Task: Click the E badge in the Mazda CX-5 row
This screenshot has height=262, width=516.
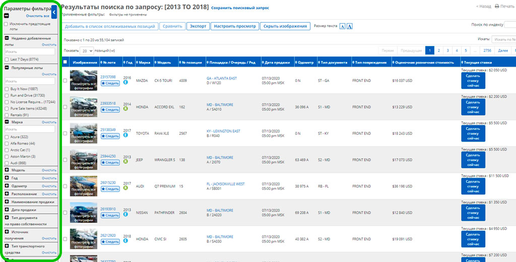Action: (x=125, y=82)
